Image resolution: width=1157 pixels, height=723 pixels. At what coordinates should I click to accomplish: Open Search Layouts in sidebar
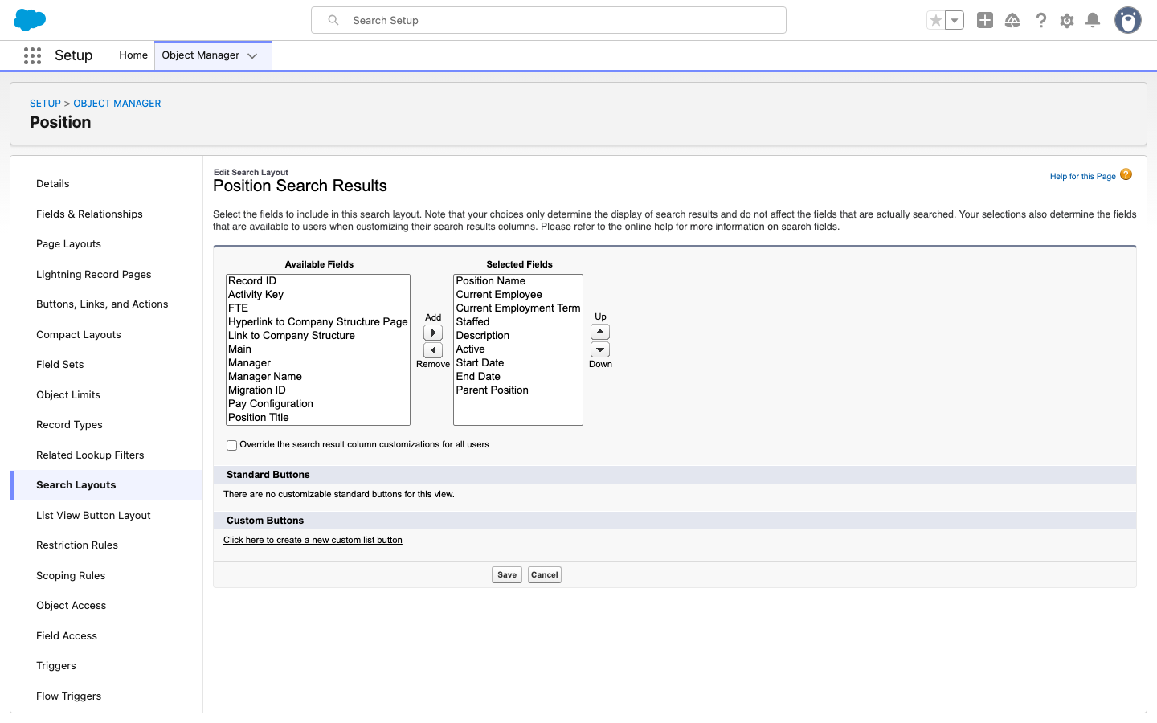(x=106, y=485)
